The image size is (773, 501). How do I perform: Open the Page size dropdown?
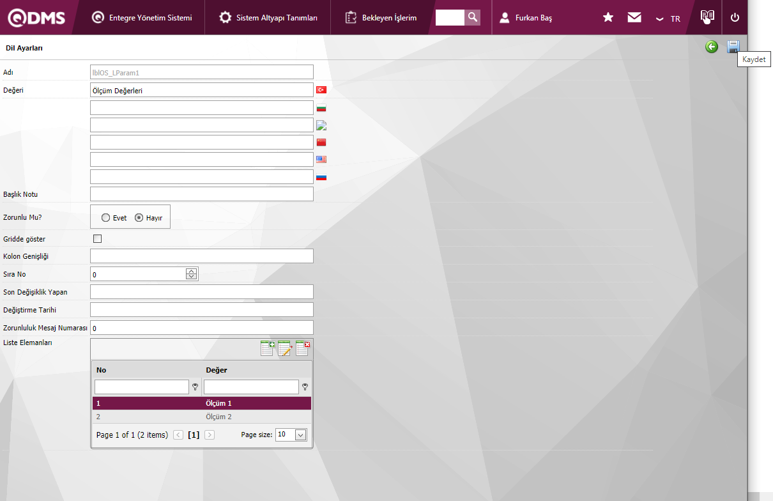pos(301,435)
